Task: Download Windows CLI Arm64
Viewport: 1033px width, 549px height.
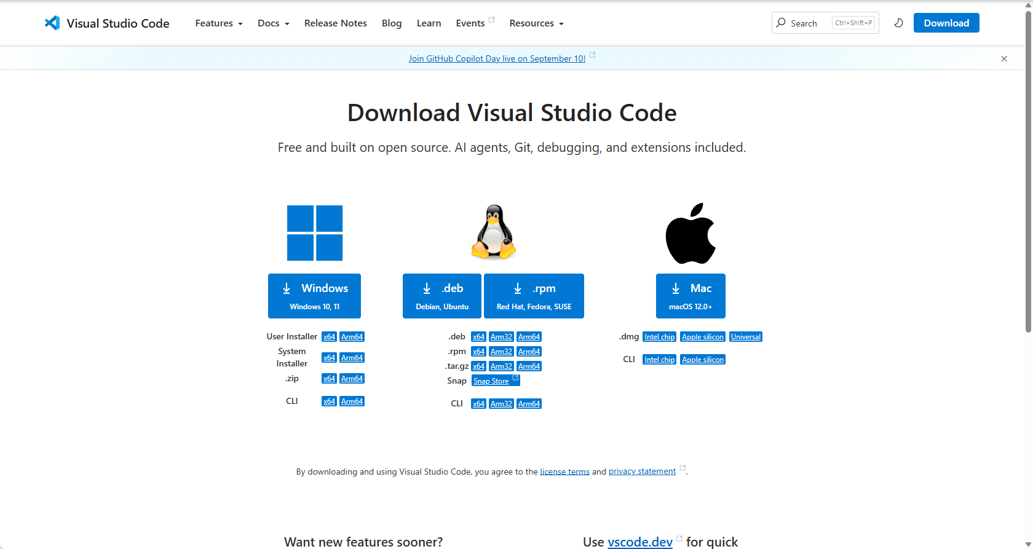Action: tap(352, 401)
